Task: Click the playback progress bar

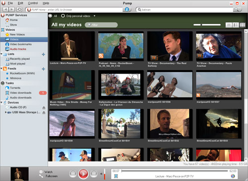Action: pyautogui.click(x=175, y=171)
